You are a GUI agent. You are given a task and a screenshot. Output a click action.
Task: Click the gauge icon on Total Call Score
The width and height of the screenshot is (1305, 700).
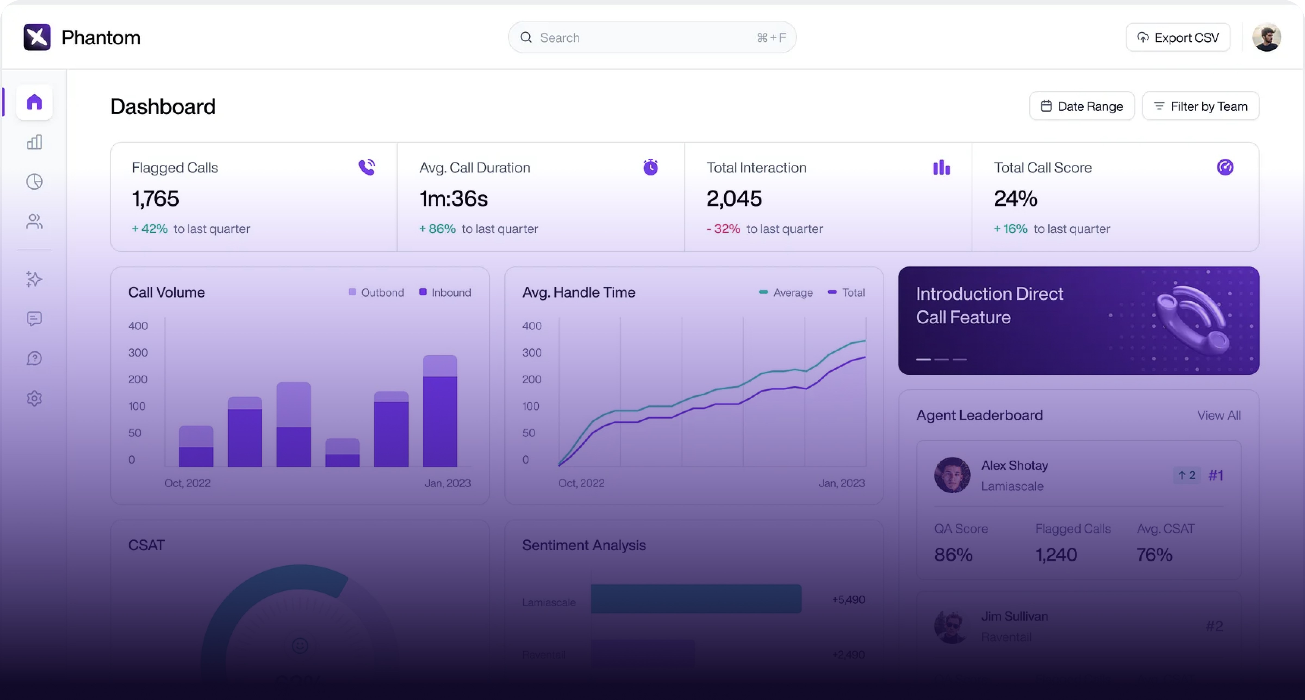point(1225,167)
